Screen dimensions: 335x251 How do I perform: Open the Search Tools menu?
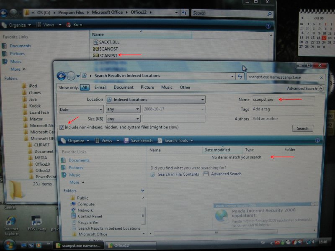(x=175, y=141)
